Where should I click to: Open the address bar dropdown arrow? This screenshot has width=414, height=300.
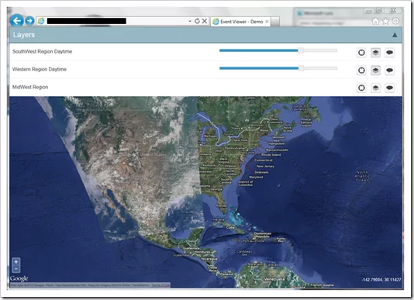coord(190,21)
